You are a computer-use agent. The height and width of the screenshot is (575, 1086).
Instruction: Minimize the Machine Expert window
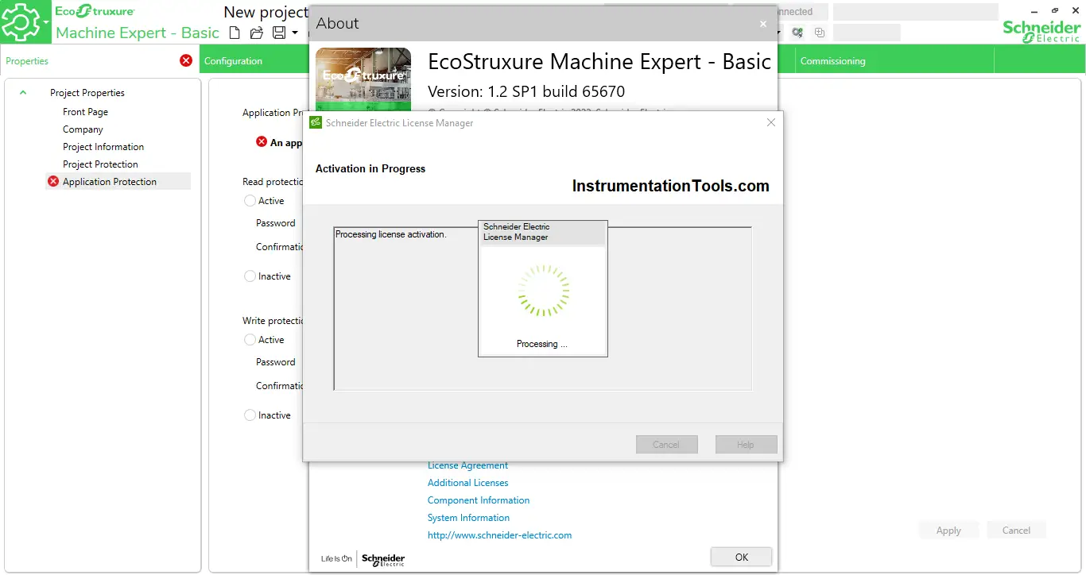(x=1034, y=11)
